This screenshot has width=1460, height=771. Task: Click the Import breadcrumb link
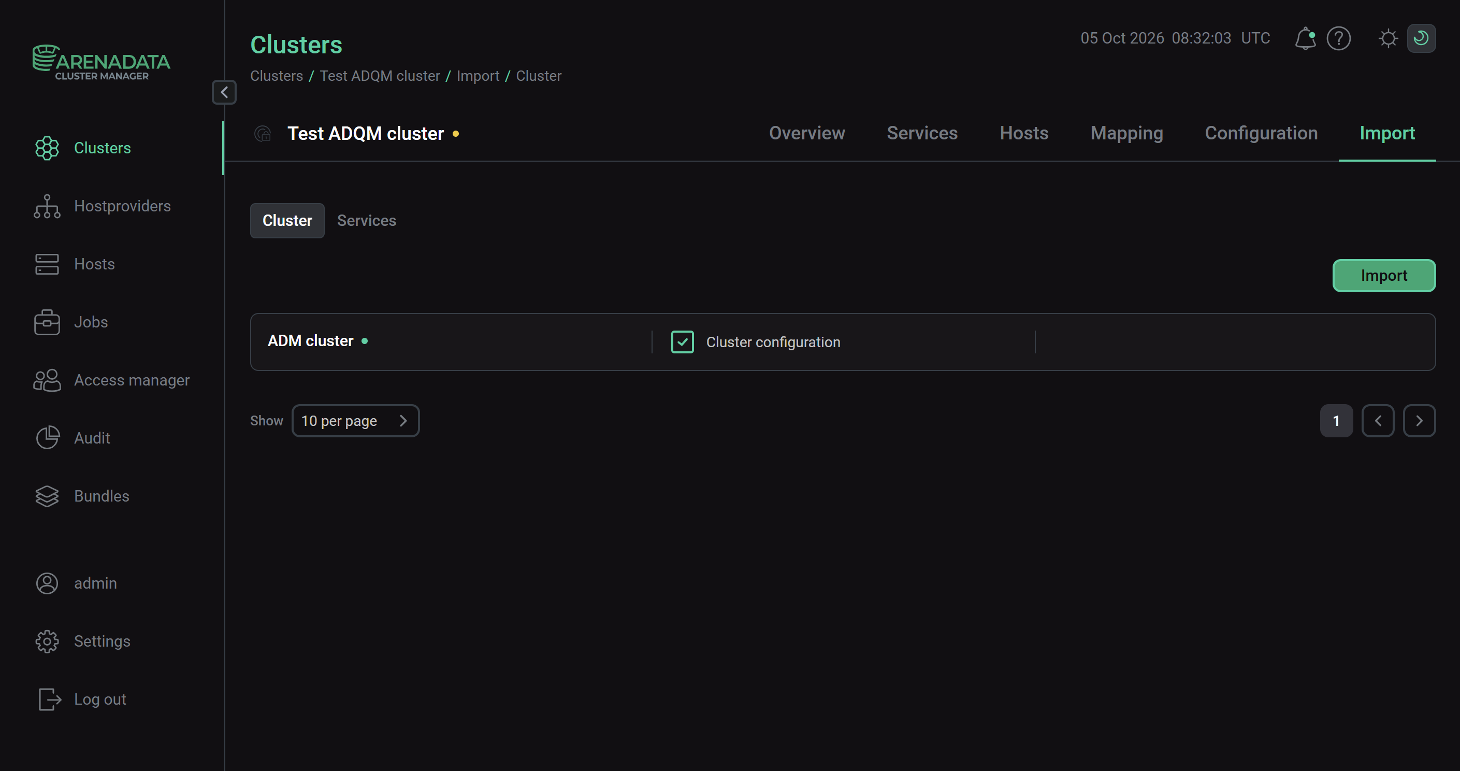tap(478, 76)
